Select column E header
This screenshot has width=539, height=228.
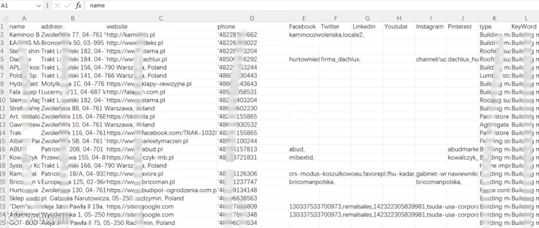(304, 18)
